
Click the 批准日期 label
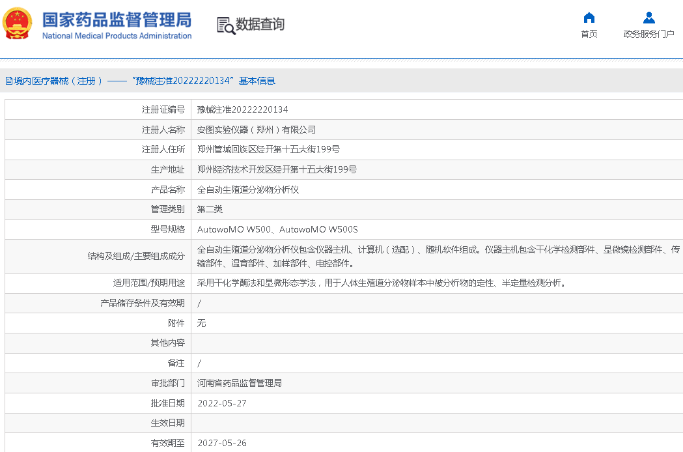click(168, 403)
